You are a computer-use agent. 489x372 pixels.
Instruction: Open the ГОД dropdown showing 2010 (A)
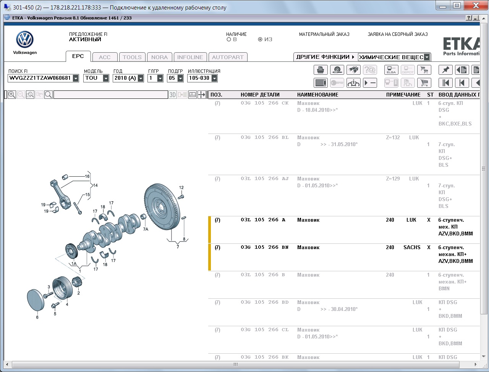coord(141,78)
